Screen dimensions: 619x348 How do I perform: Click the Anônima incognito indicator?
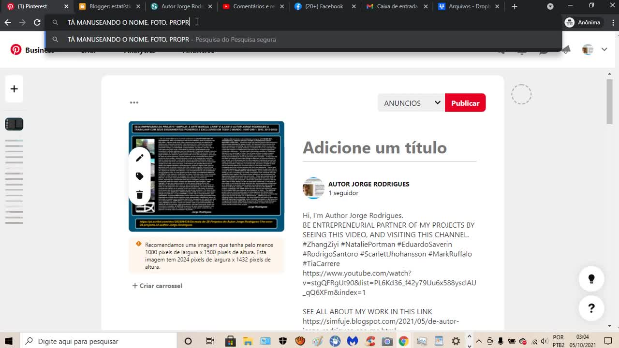pyautogui.click(x=583, y=23)
